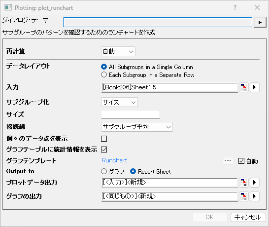The image size is (269, 227).
Task: Click range selector icon beside プロットデータ出力 field
Action: coord(243,183)
